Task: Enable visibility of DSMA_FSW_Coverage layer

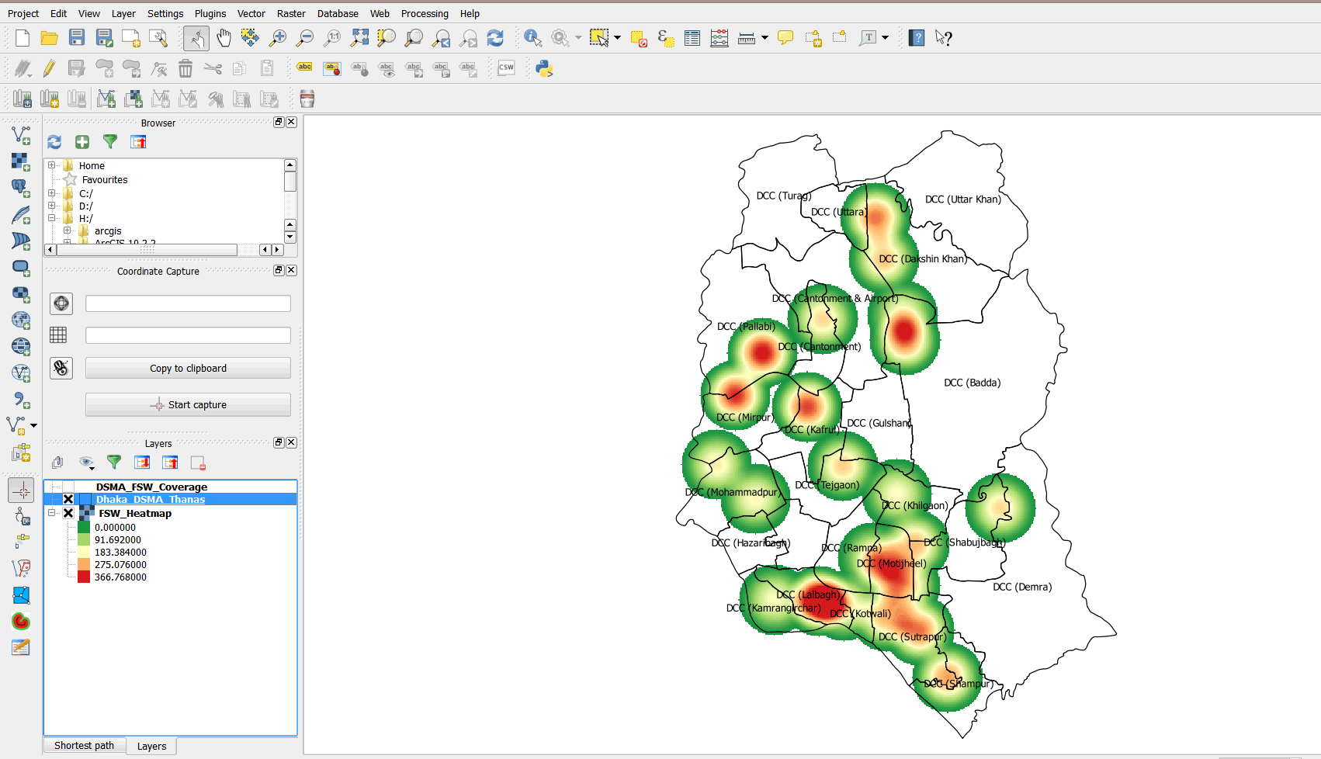Action: tap(68, 487)
